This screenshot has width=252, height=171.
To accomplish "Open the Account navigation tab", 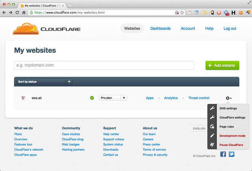I will [188, 28].
